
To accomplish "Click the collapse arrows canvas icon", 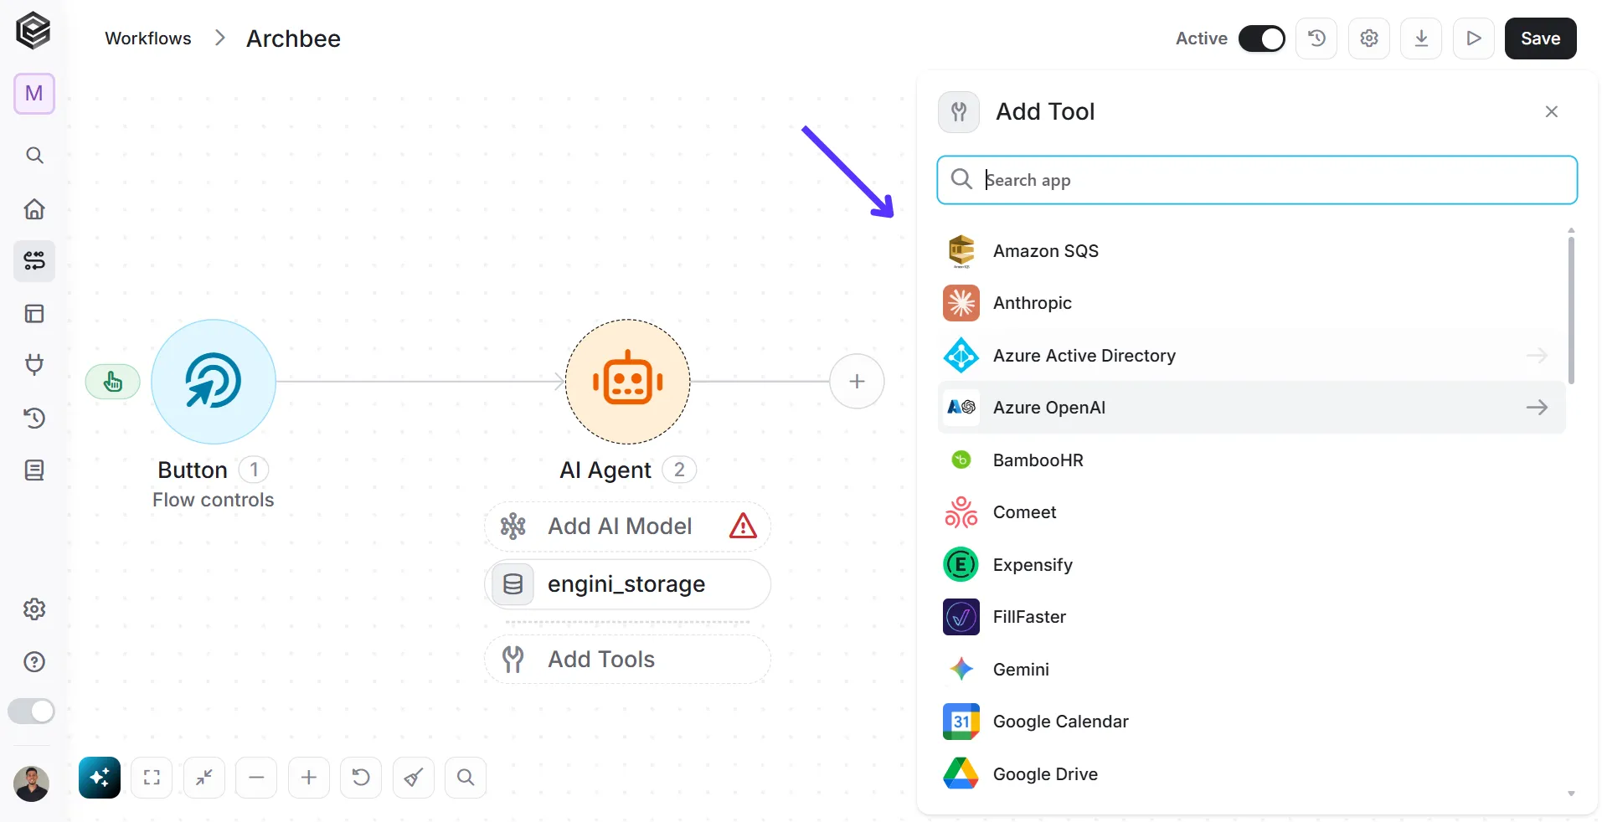I will tap(204, 778).
